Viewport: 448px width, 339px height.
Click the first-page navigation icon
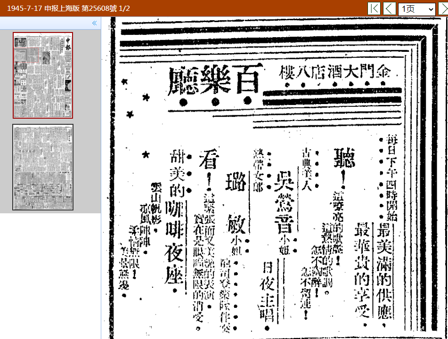pyautogui.click(x=374, y=8)
